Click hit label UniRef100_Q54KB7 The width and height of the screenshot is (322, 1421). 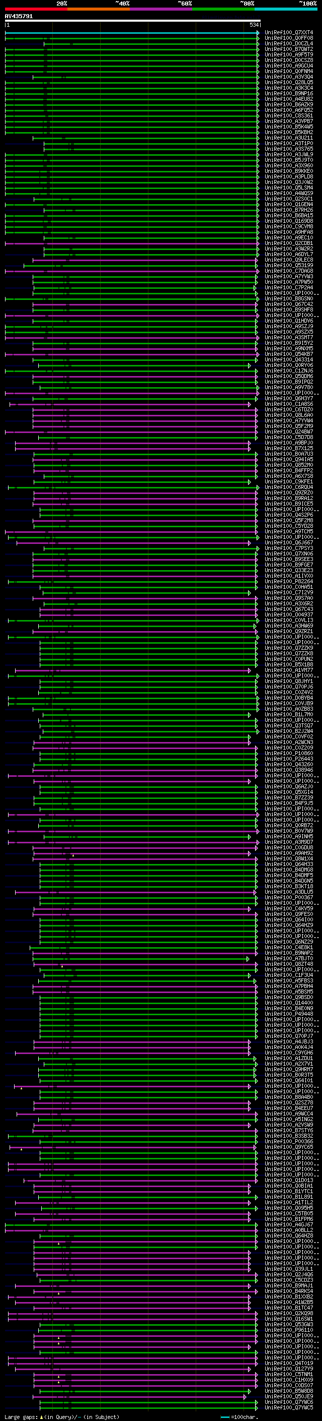[x=289, y=354]
